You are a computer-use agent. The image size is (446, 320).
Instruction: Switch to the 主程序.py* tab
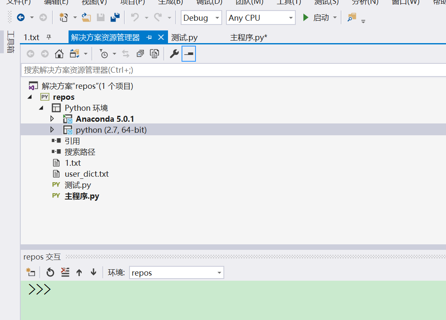click(x=248, y=38)
